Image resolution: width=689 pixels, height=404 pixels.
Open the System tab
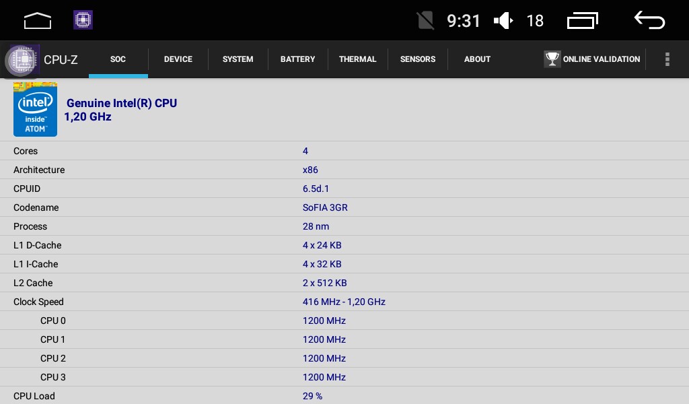coord(238,59)
